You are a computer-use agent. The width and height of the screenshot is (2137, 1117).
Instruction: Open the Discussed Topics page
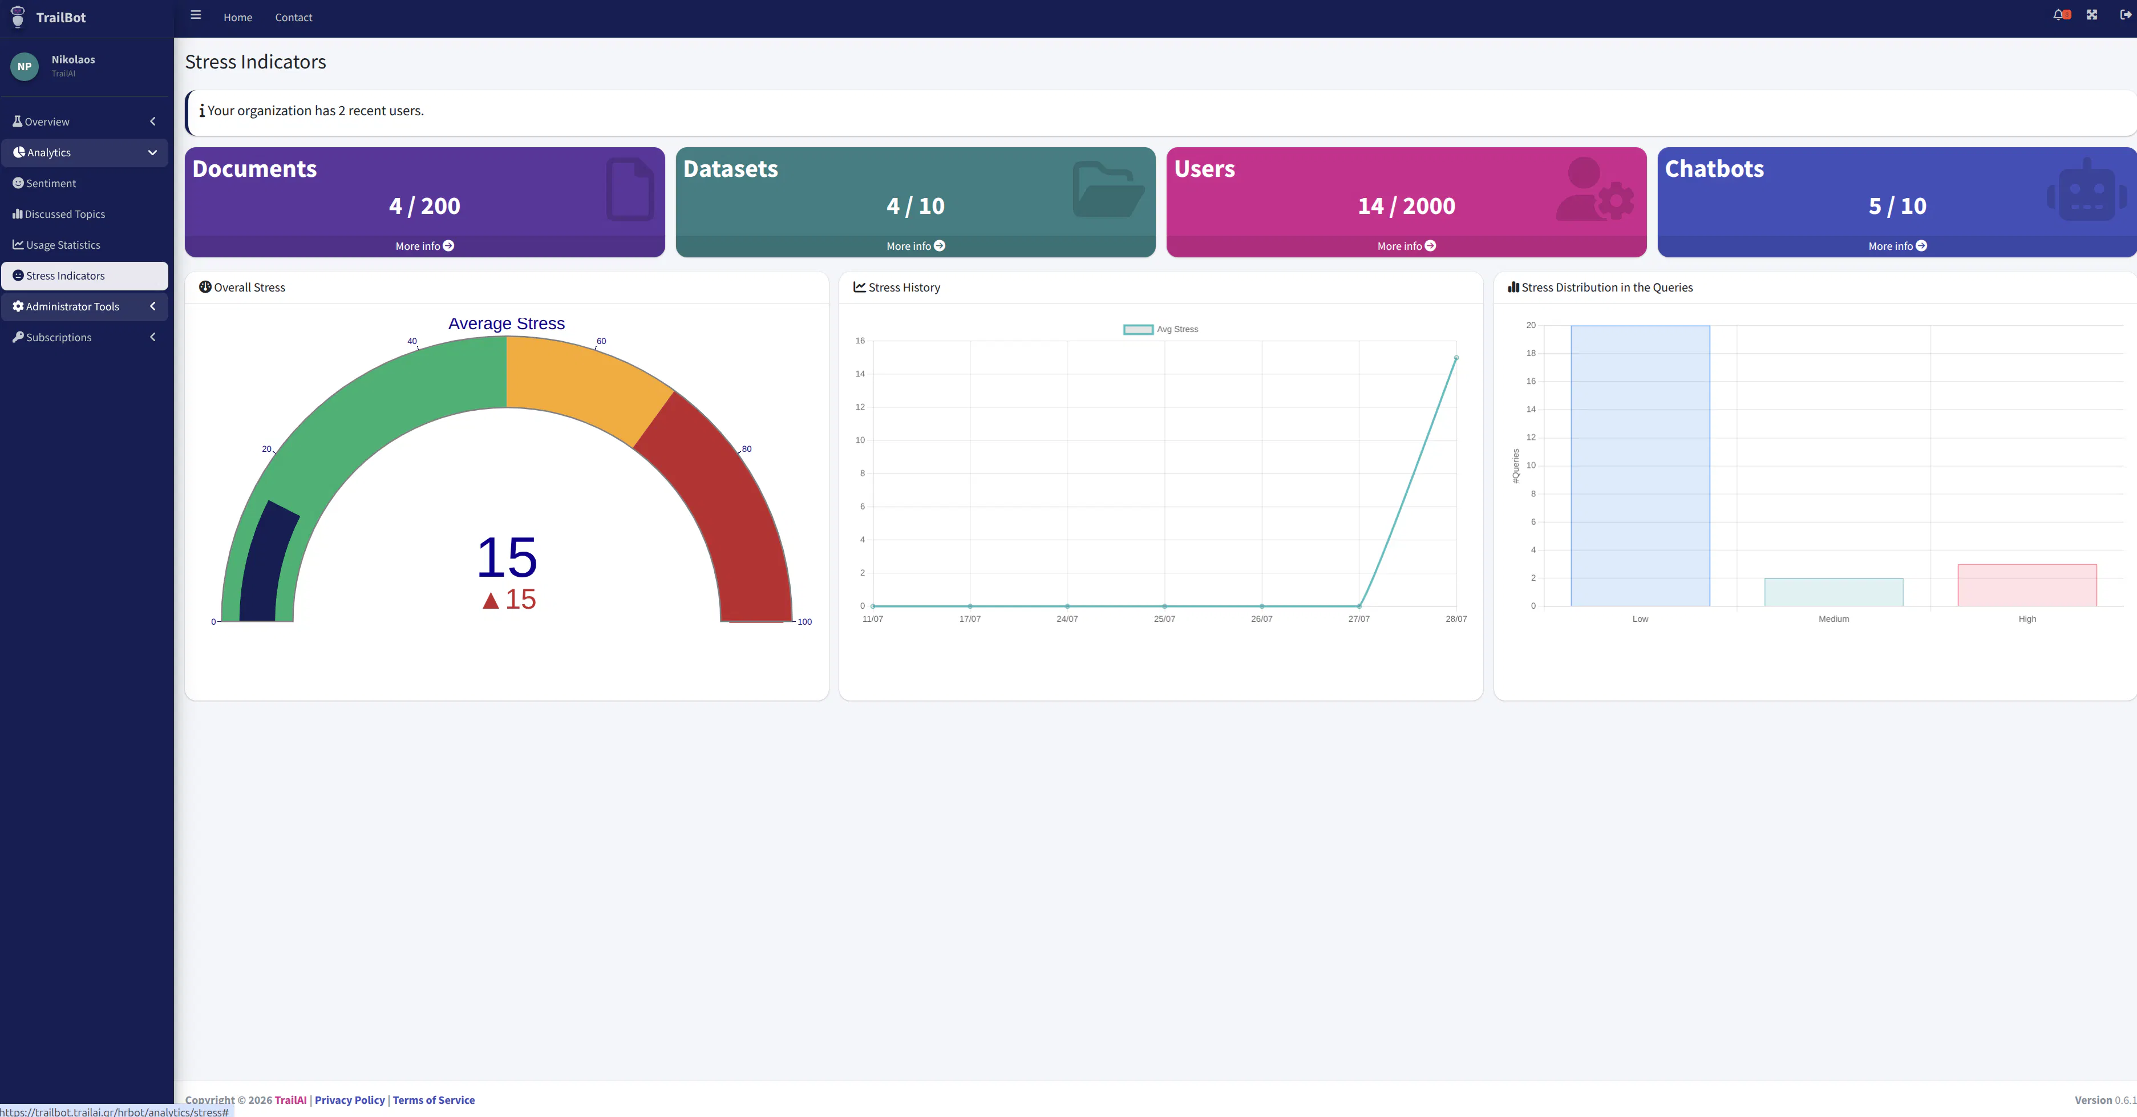[x=84, y=214]
